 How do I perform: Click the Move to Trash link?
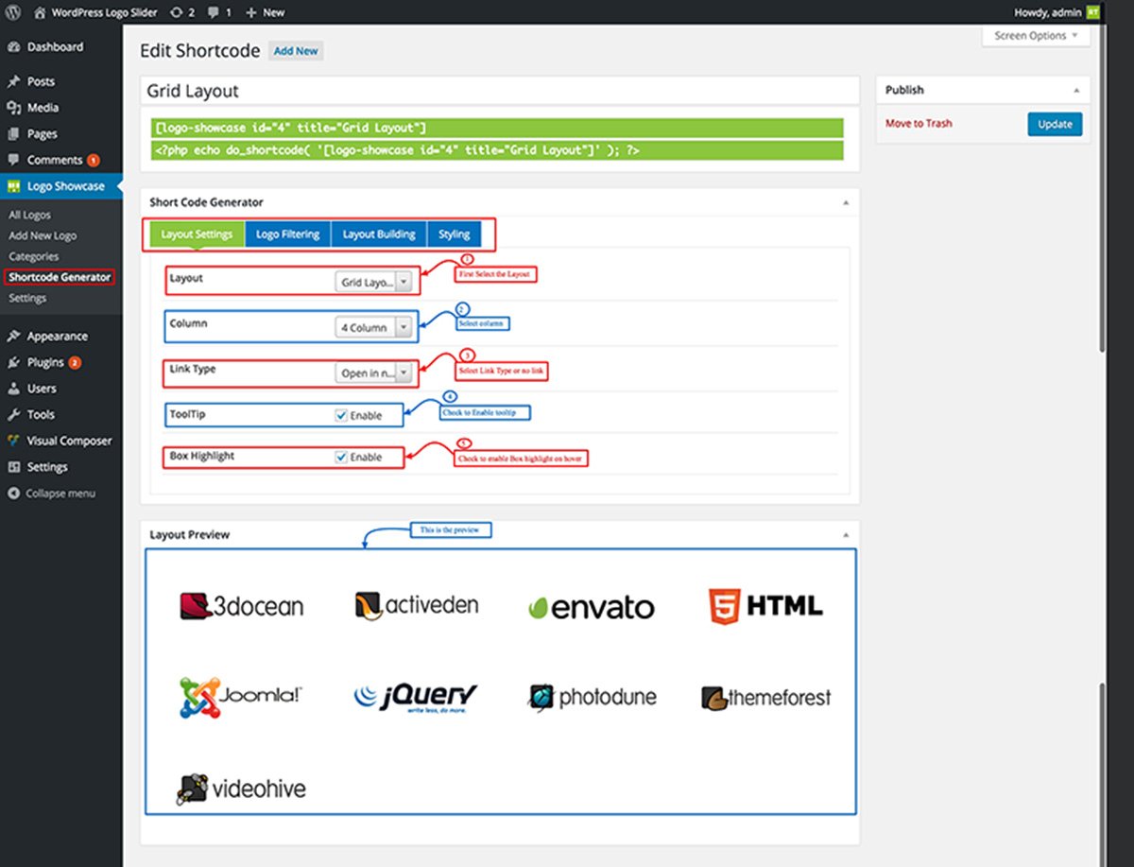(919, 124)
